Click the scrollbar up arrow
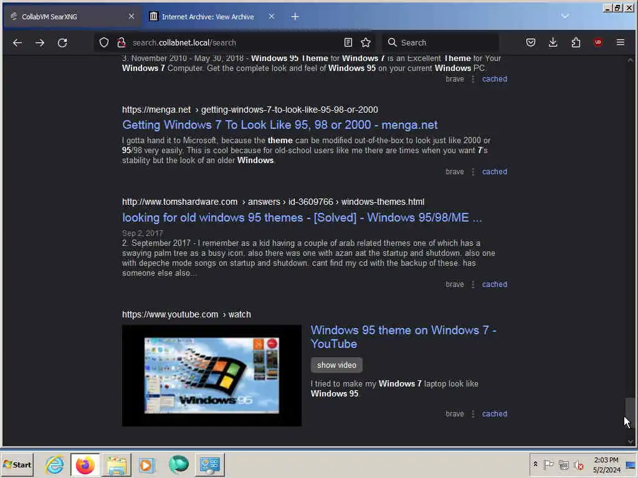This screenshot has height=478, width=638. (631, 60)
